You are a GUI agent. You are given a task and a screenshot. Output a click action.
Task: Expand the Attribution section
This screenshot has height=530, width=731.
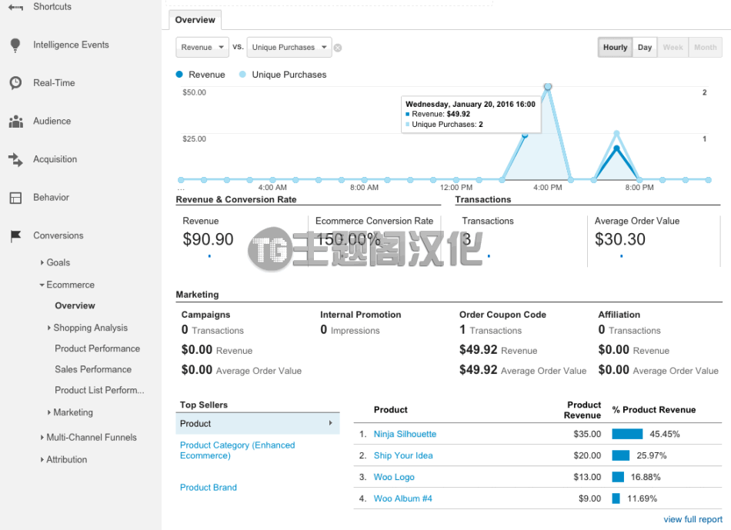[42, 459]
